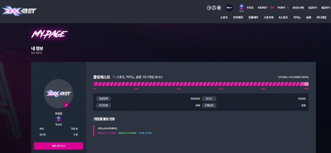The height and width of the screenshot is (153, 331).
Task: Open the 스포츠 menu
Action: pos(224,17)
